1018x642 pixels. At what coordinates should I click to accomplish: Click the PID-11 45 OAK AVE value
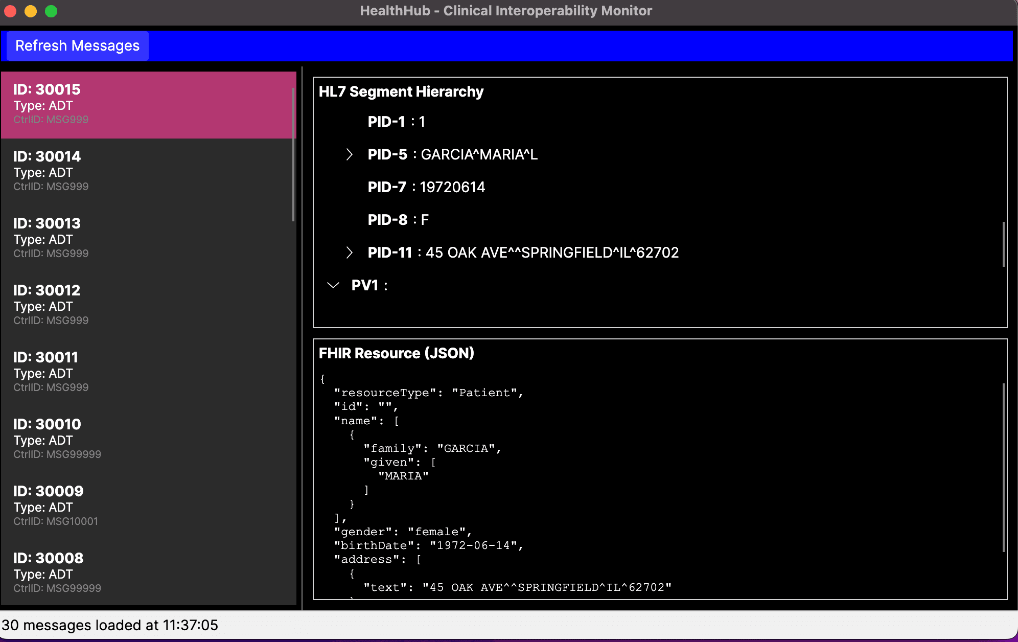552,253
